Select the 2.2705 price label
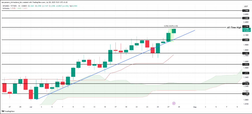This screenshot has height=114, width=252. (x=246, y=27)
